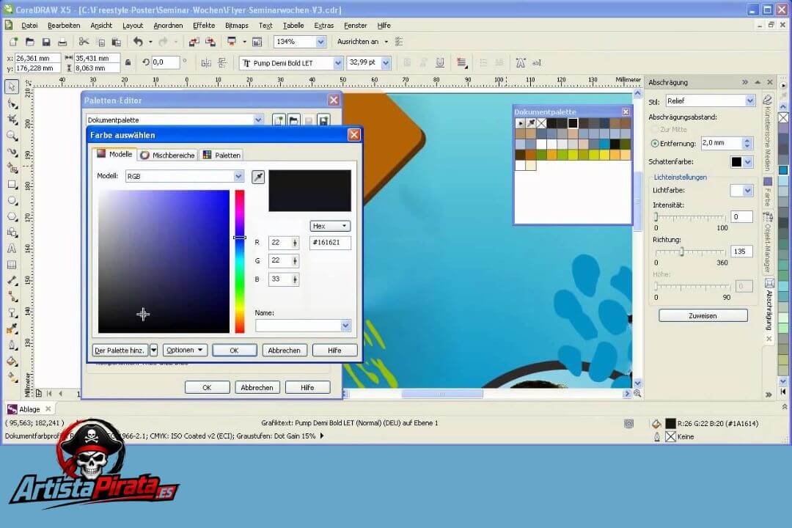
Task: Click the Intensität slider handle
Action: click(x=656, y=217)
